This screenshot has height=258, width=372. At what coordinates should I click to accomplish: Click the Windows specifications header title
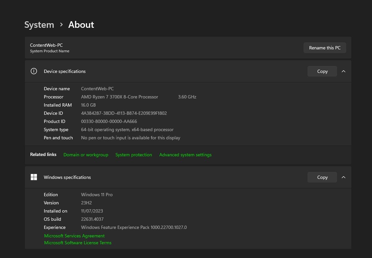[67, 177]
